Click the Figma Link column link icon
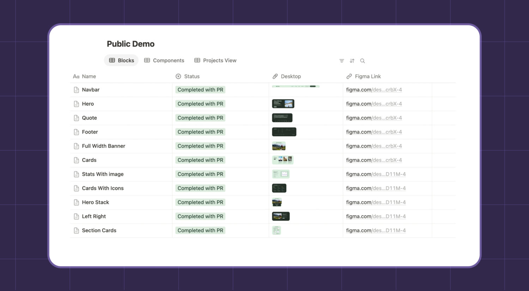This screenshot has height=291, width=529. pyautogui.click(x=349, y=76)
